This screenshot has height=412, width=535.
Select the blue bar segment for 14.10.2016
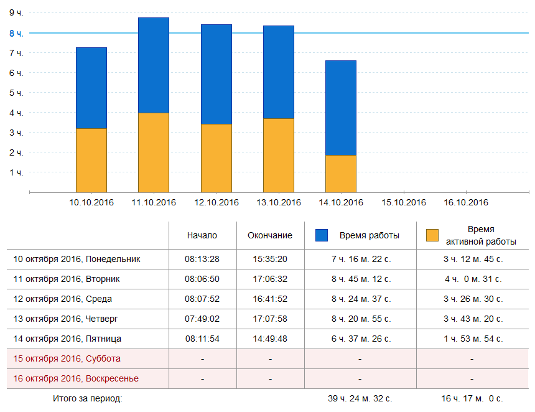[x=341, y=108]
